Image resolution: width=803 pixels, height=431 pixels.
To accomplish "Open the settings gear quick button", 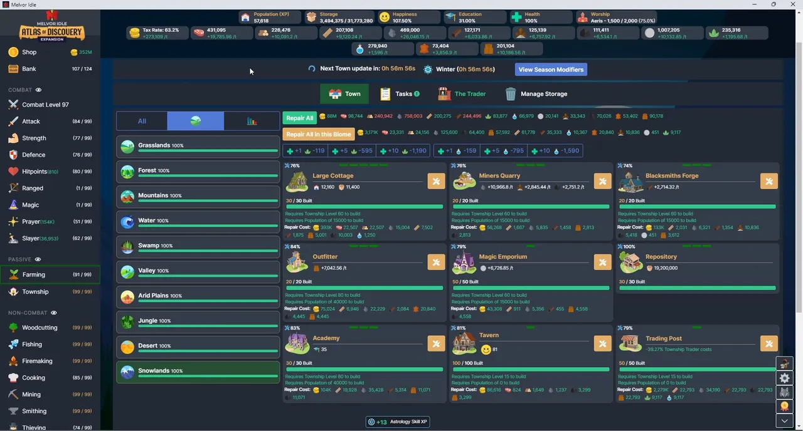I will pyautogui.click(x=784, y=378).
